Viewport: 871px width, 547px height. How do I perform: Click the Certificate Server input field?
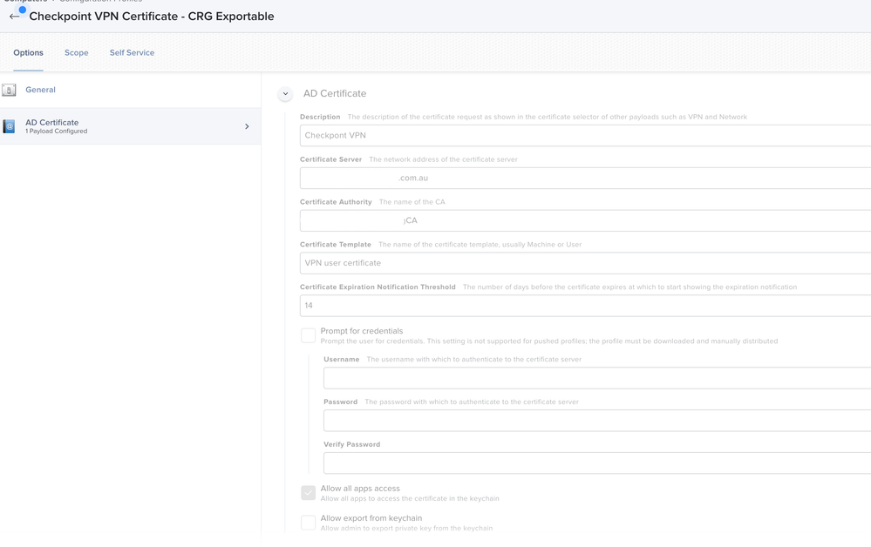tap(586, 178)
